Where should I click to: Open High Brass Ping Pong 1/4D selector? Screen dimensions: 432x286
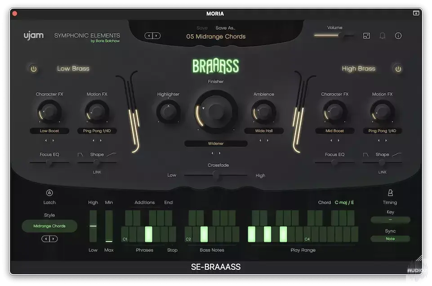382,131
